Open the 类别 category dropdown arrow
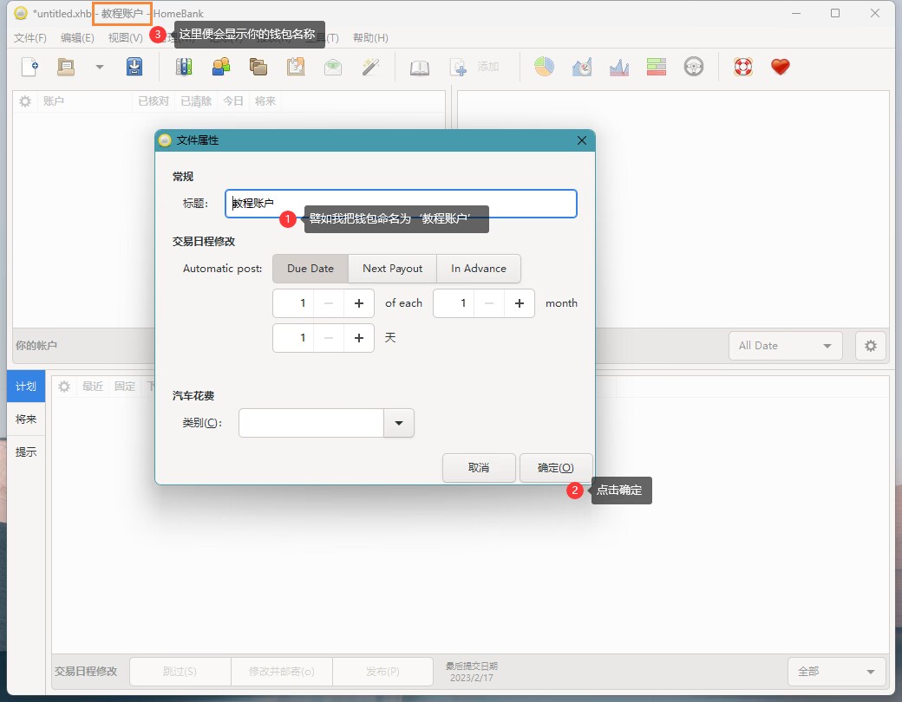 pos(399,423)
